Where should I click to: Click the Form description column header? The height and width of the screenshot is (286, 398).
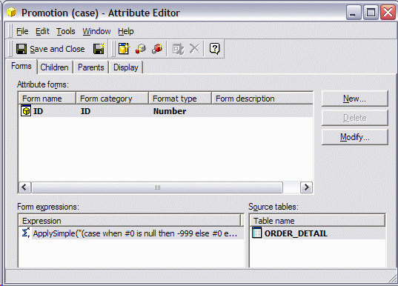pos(262,99)
